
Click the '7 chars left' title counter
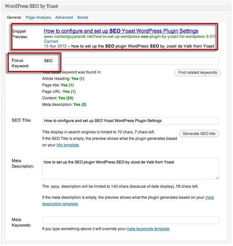coord(145,132)
